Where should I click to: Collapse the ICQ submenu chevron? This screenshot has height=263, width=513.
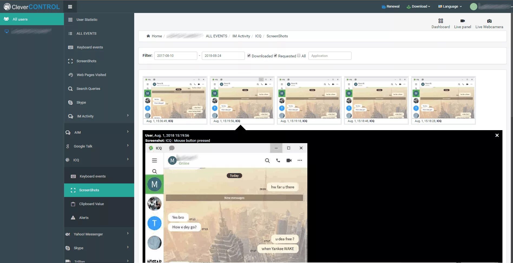click(x=128, y=159)
